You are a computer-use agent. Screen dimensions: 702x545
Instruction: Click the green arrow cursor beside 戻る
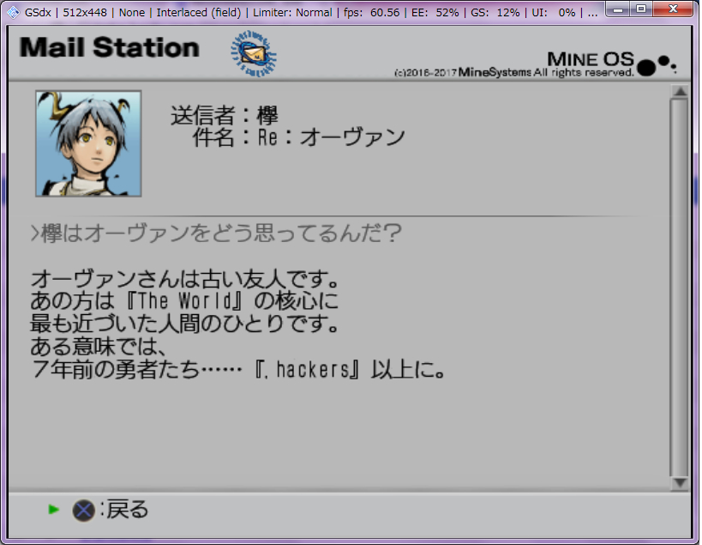[x=54, y=509]
